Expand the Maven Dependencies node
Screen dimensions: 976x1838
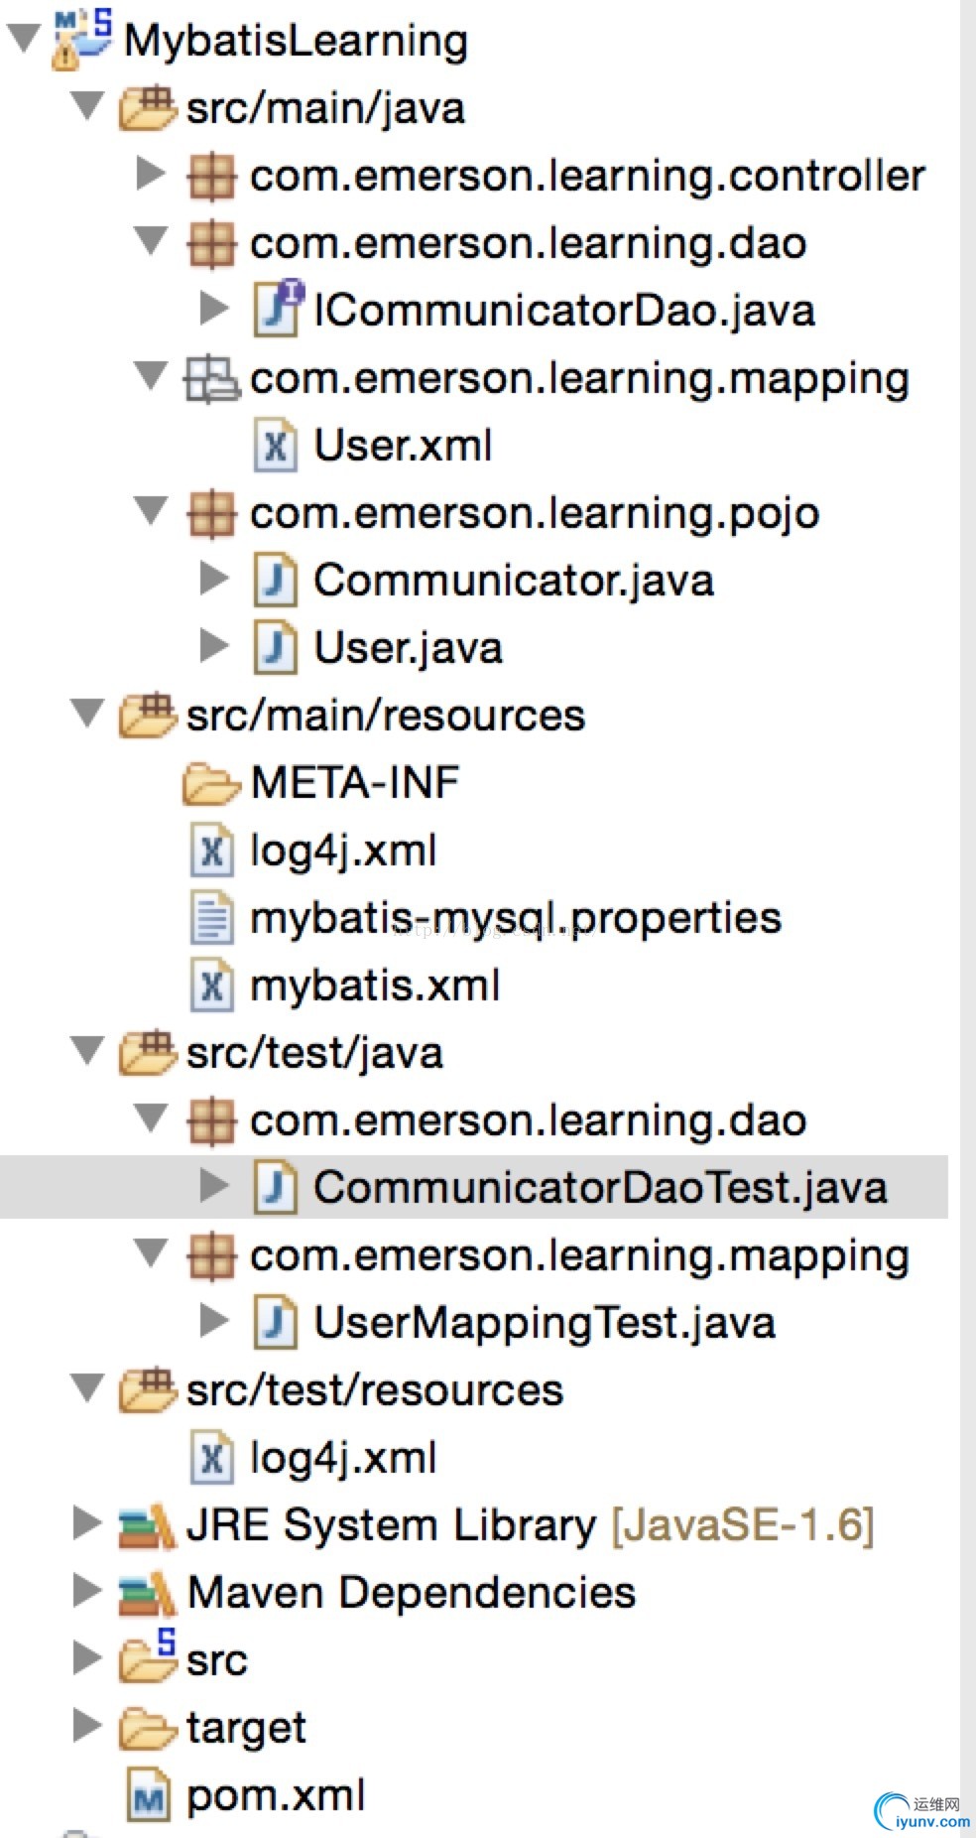point(87,1592)
